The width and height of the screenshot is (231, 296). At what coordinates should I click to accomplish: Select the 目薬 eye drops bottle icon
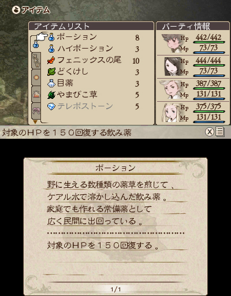51,83
